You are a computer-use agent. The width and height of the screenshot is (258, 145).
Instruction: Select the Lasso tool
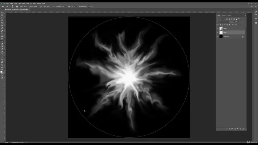(x=2, y=18)
